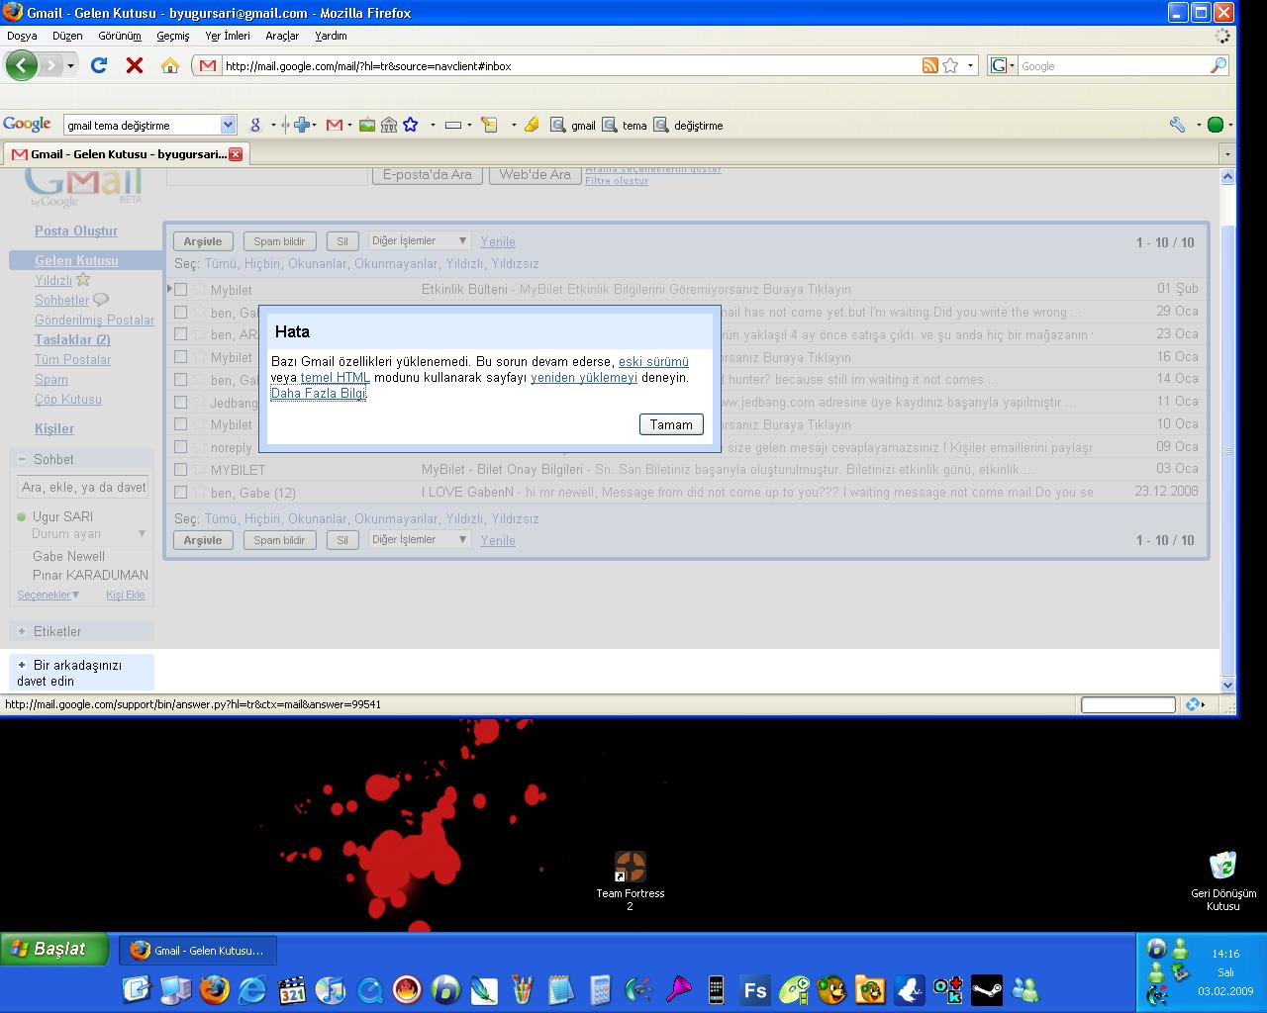Screen dimensions: 1267x1013
Task: Open the bottom Diğer İşlemler dropdown
Action: (419, 539)
